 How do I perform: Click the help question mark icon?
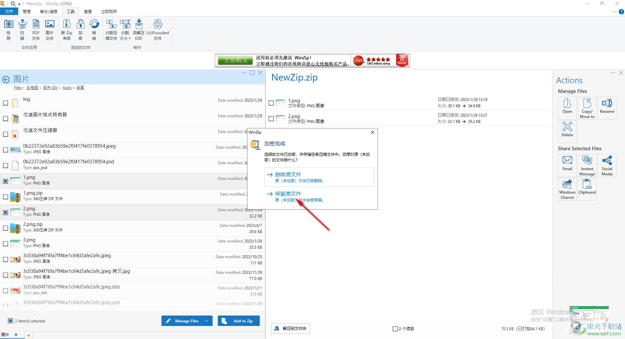(621, 12)
